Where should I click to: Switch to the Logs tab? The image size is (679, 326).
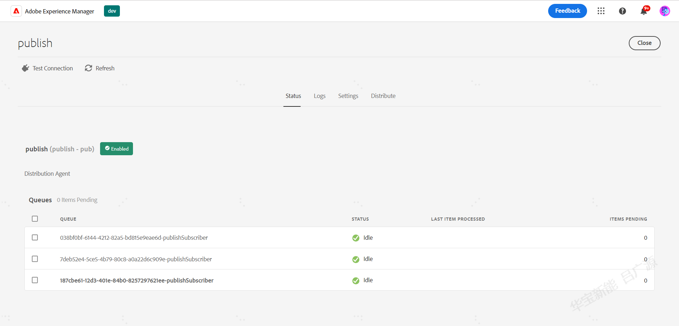[x=320, y=96]
